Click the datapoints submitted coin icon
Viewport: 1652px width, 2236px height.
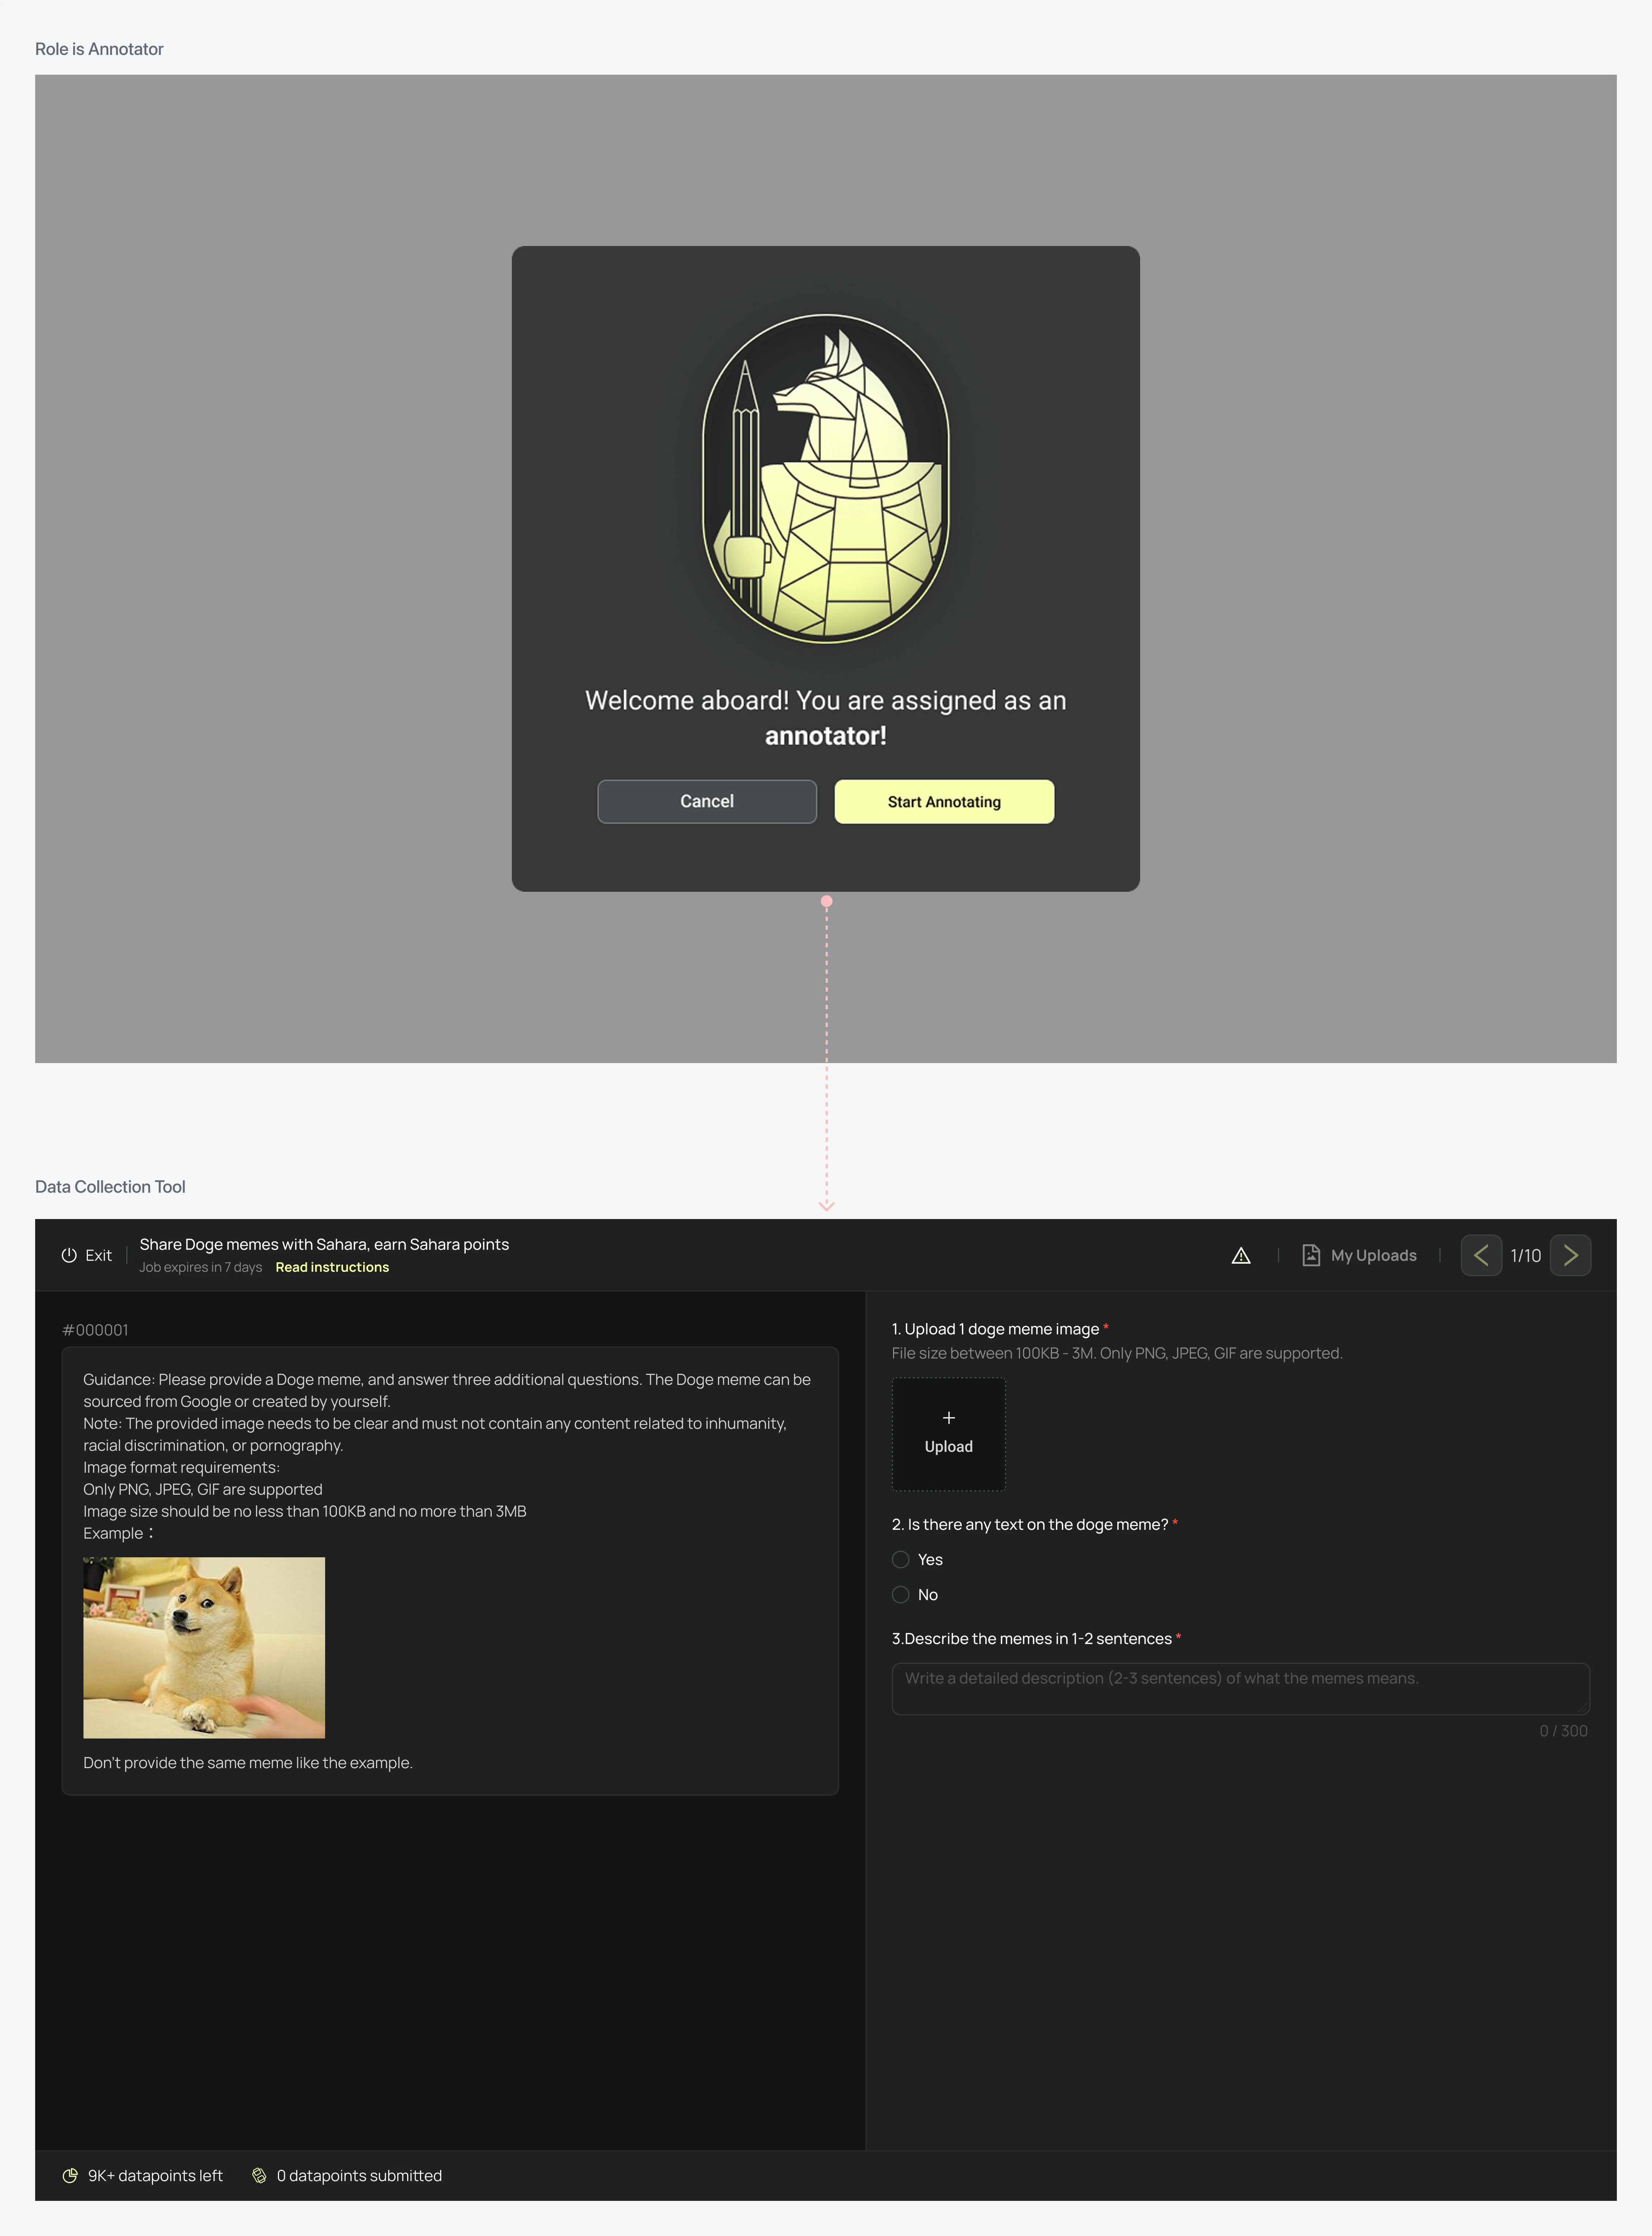pos(259,2176)
